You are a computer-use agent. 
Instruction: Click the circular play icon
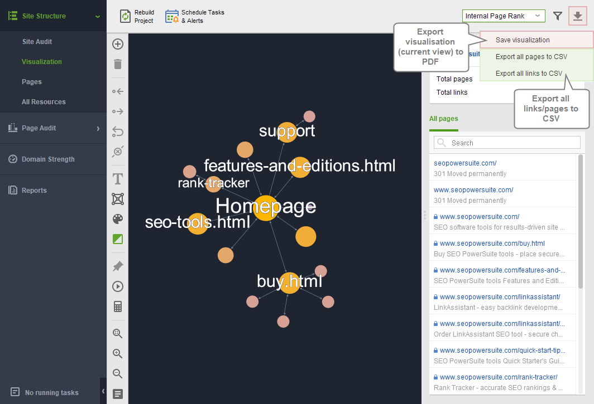point(118,286)
